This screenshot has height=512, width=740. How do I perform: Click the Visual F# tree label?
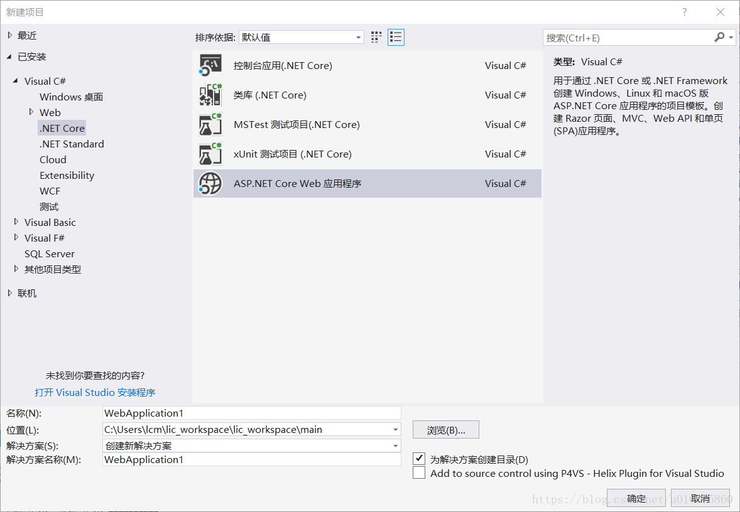(45, 238)
